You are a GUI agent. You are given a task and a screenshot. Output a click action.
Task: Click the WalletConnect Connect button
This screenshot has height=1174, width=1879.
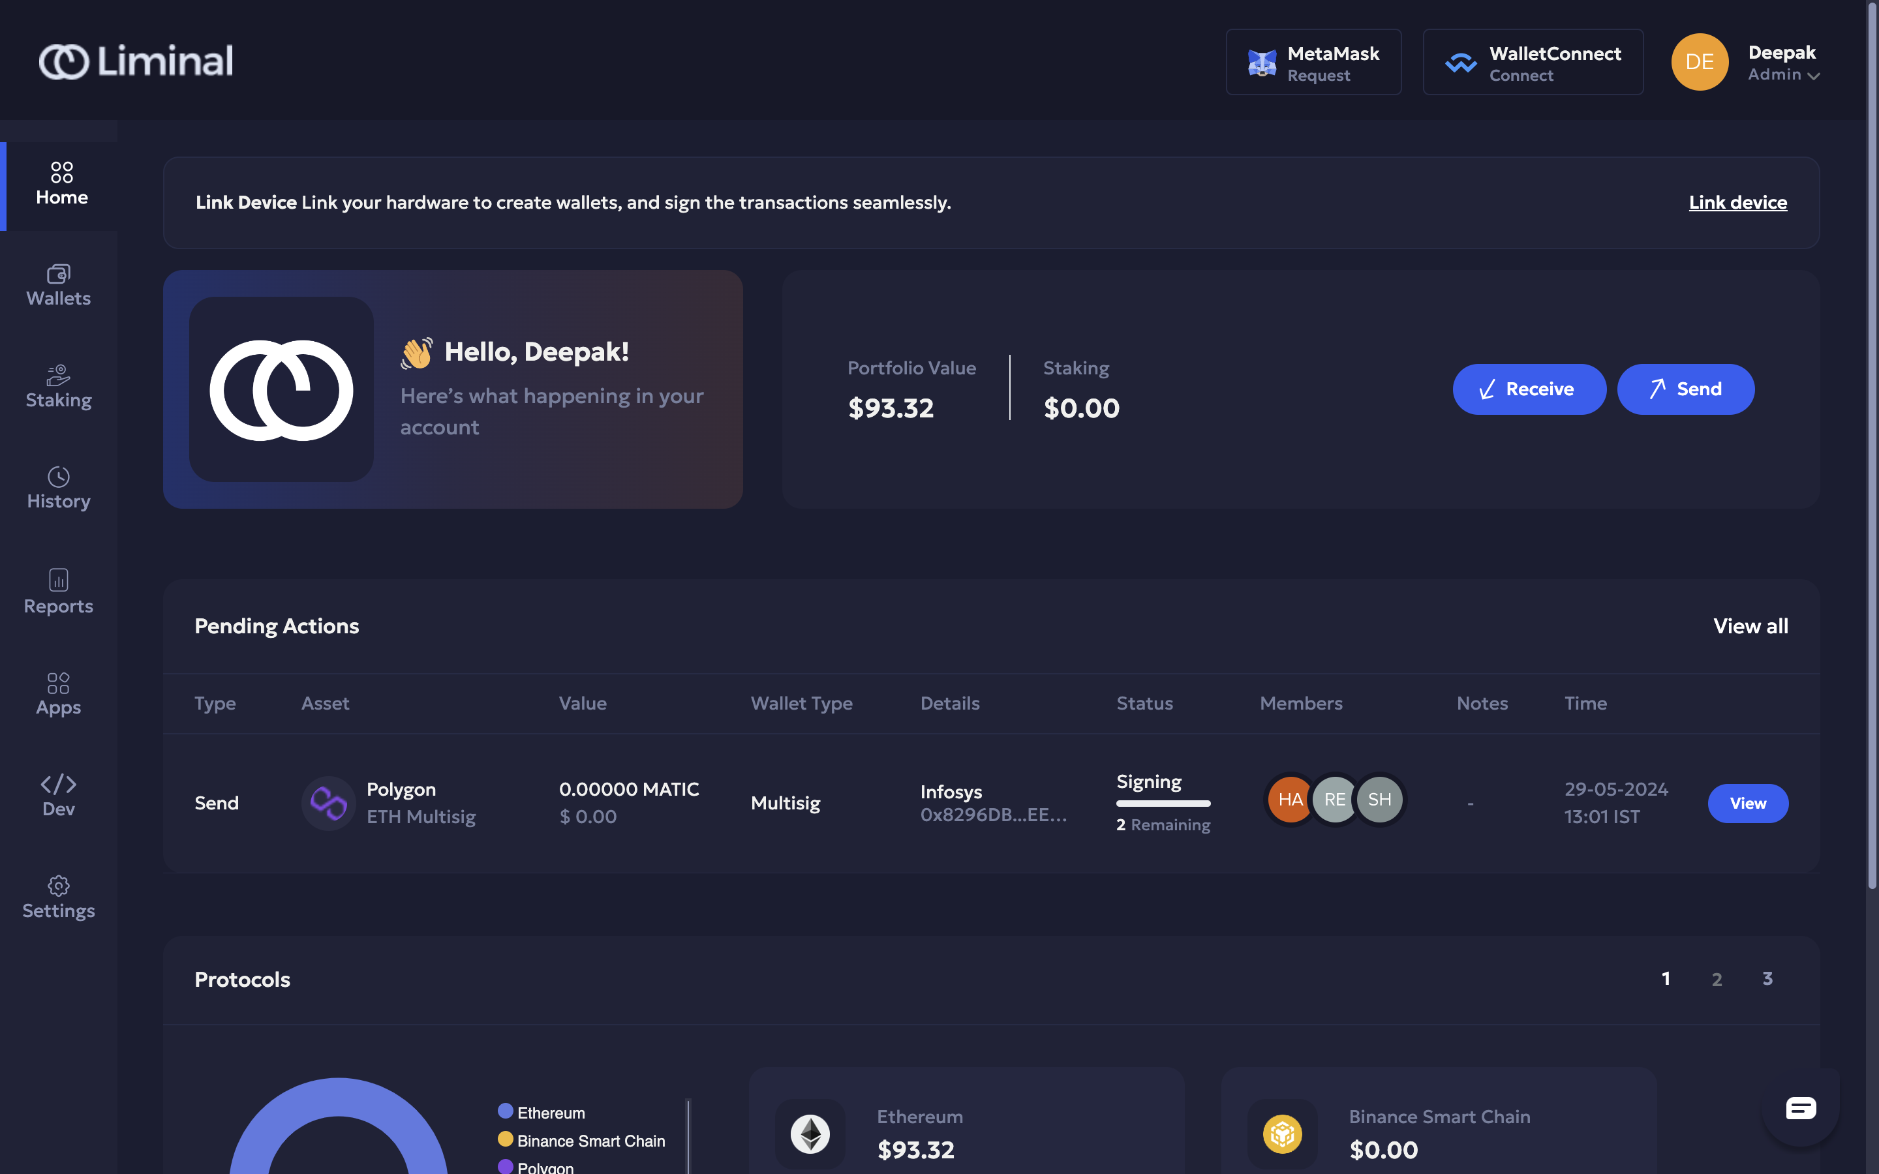[1532, 62]
